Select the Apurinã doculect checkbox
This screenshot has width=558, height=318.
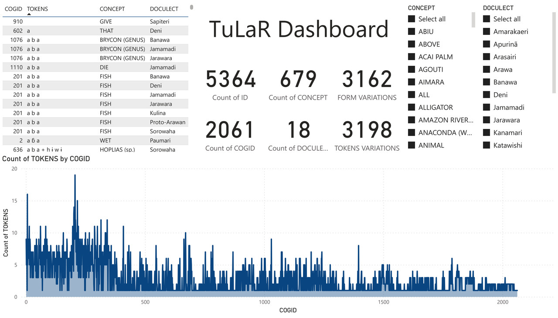(486, 44)
